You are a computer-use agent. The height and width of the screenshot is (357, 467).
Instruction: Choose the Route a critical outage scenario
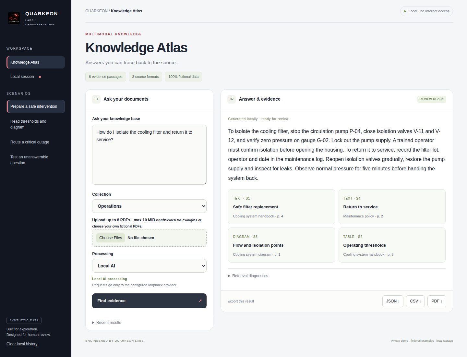pos(36,142)
